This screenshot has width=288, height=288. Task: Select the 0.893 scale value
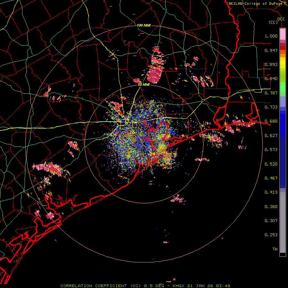[271, 64]
